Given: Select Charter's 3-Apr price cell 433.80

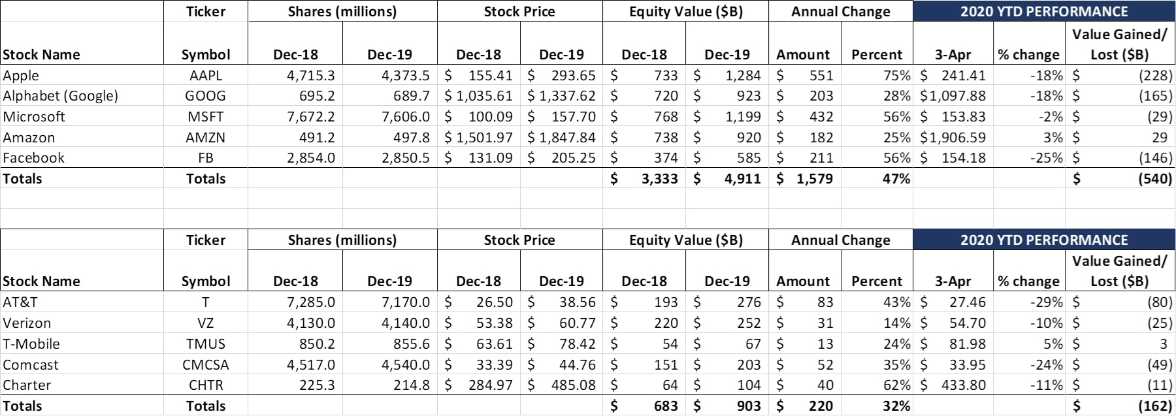Looking at the screenshot, I should (x=963, y=385).
